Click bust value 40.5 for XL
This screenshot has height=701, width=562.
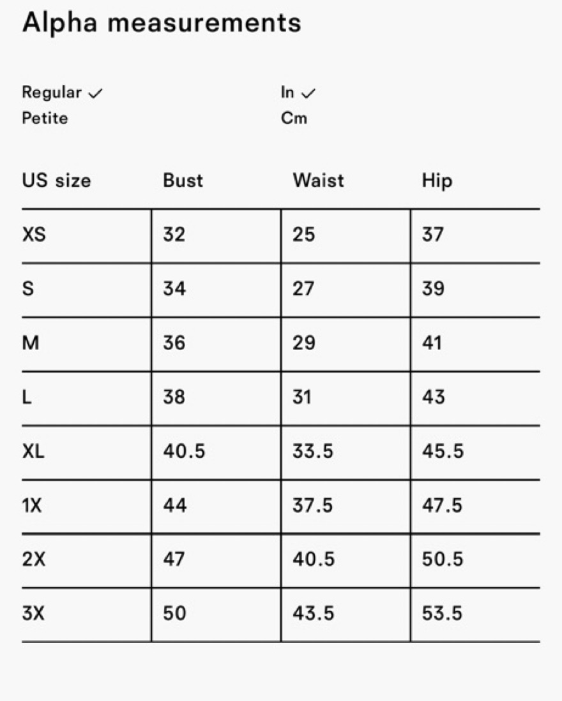coord(184,451)
